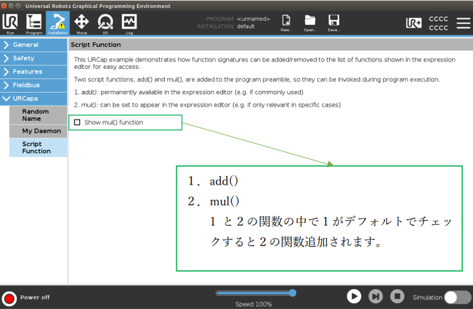Open the Log screen icon

(129, 23)
